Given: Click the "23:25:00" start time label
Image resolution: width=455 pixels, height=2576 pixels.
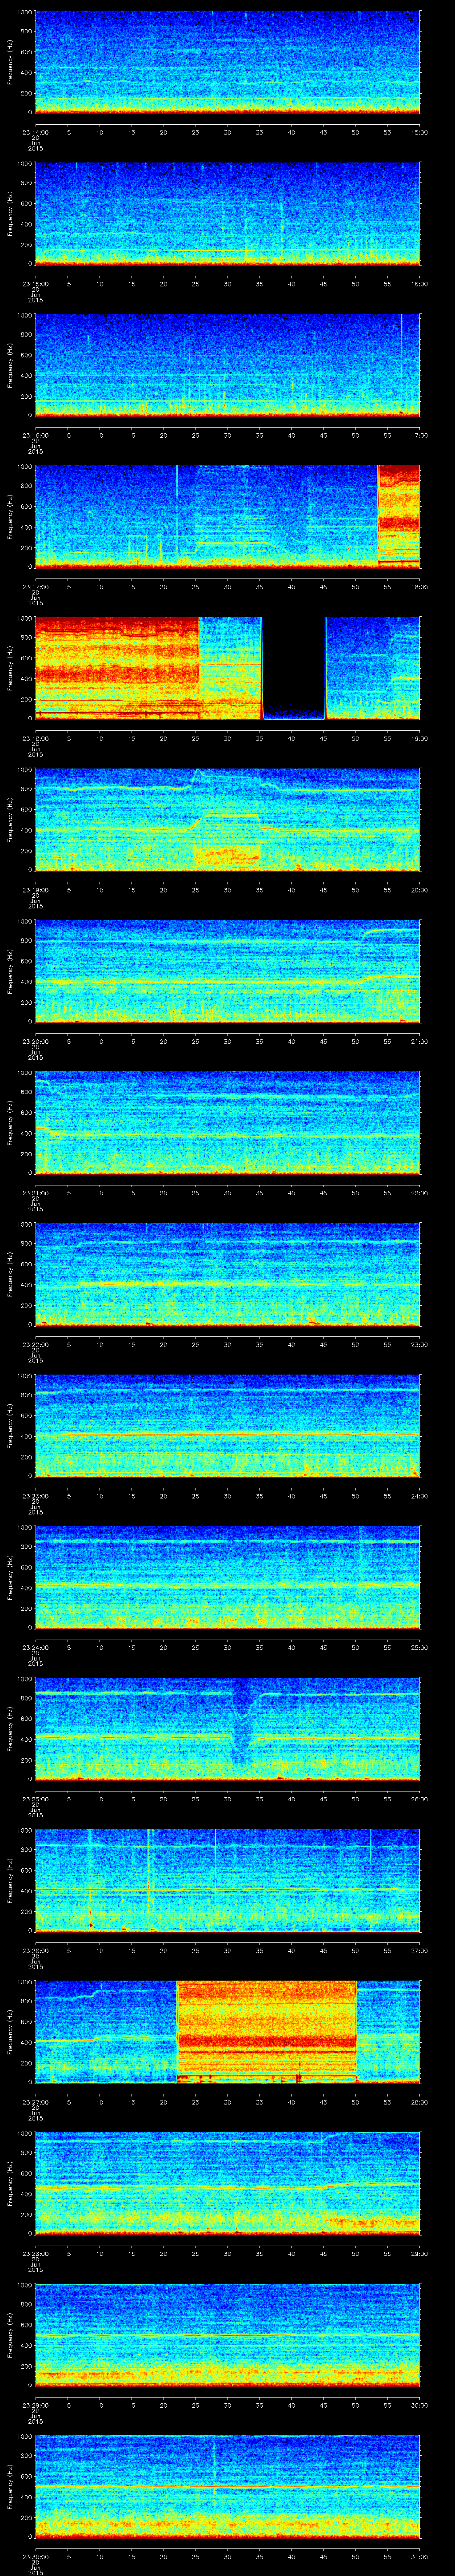Looking at the screenshot, I should (35, 1799).
